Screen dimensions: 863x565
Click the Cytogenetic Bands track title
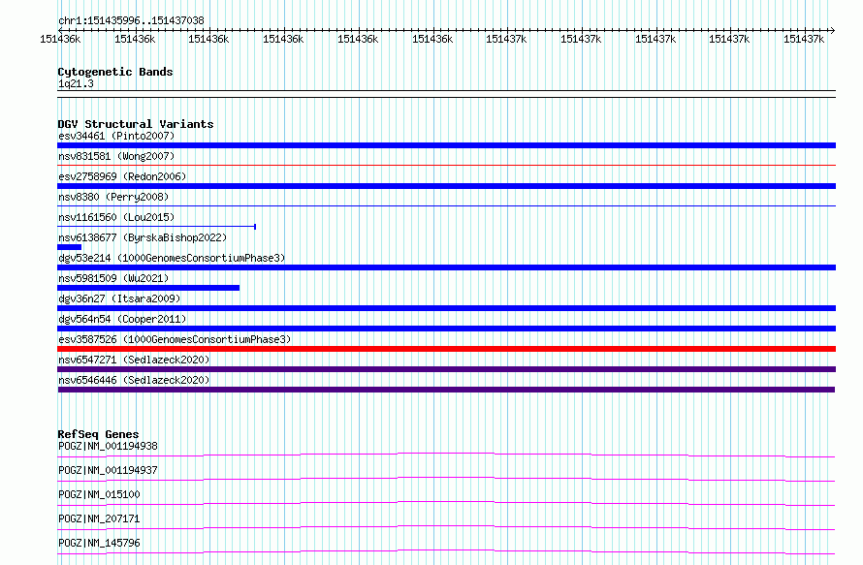(115, 72)
